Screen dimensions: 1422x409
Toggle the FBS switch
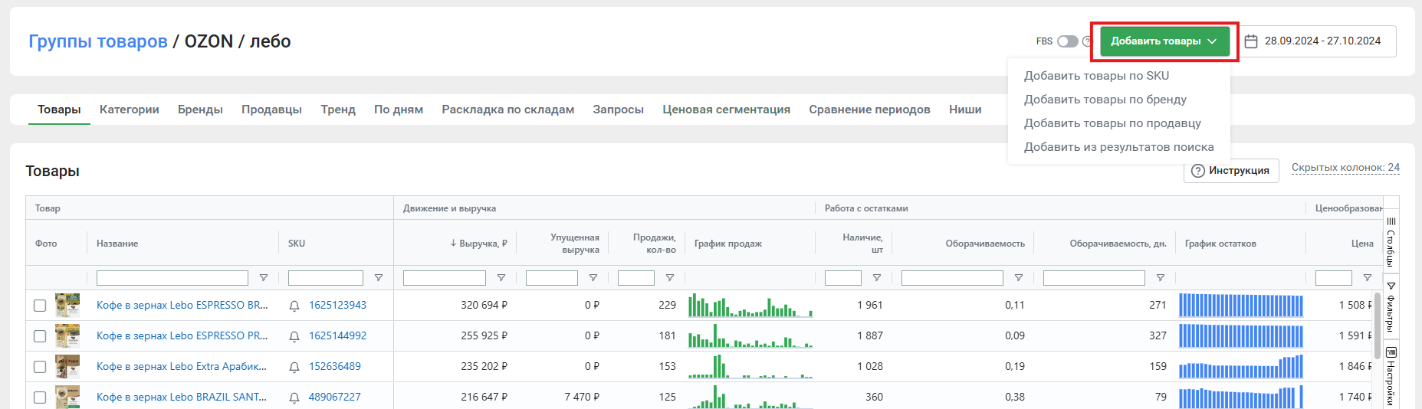1068,41
